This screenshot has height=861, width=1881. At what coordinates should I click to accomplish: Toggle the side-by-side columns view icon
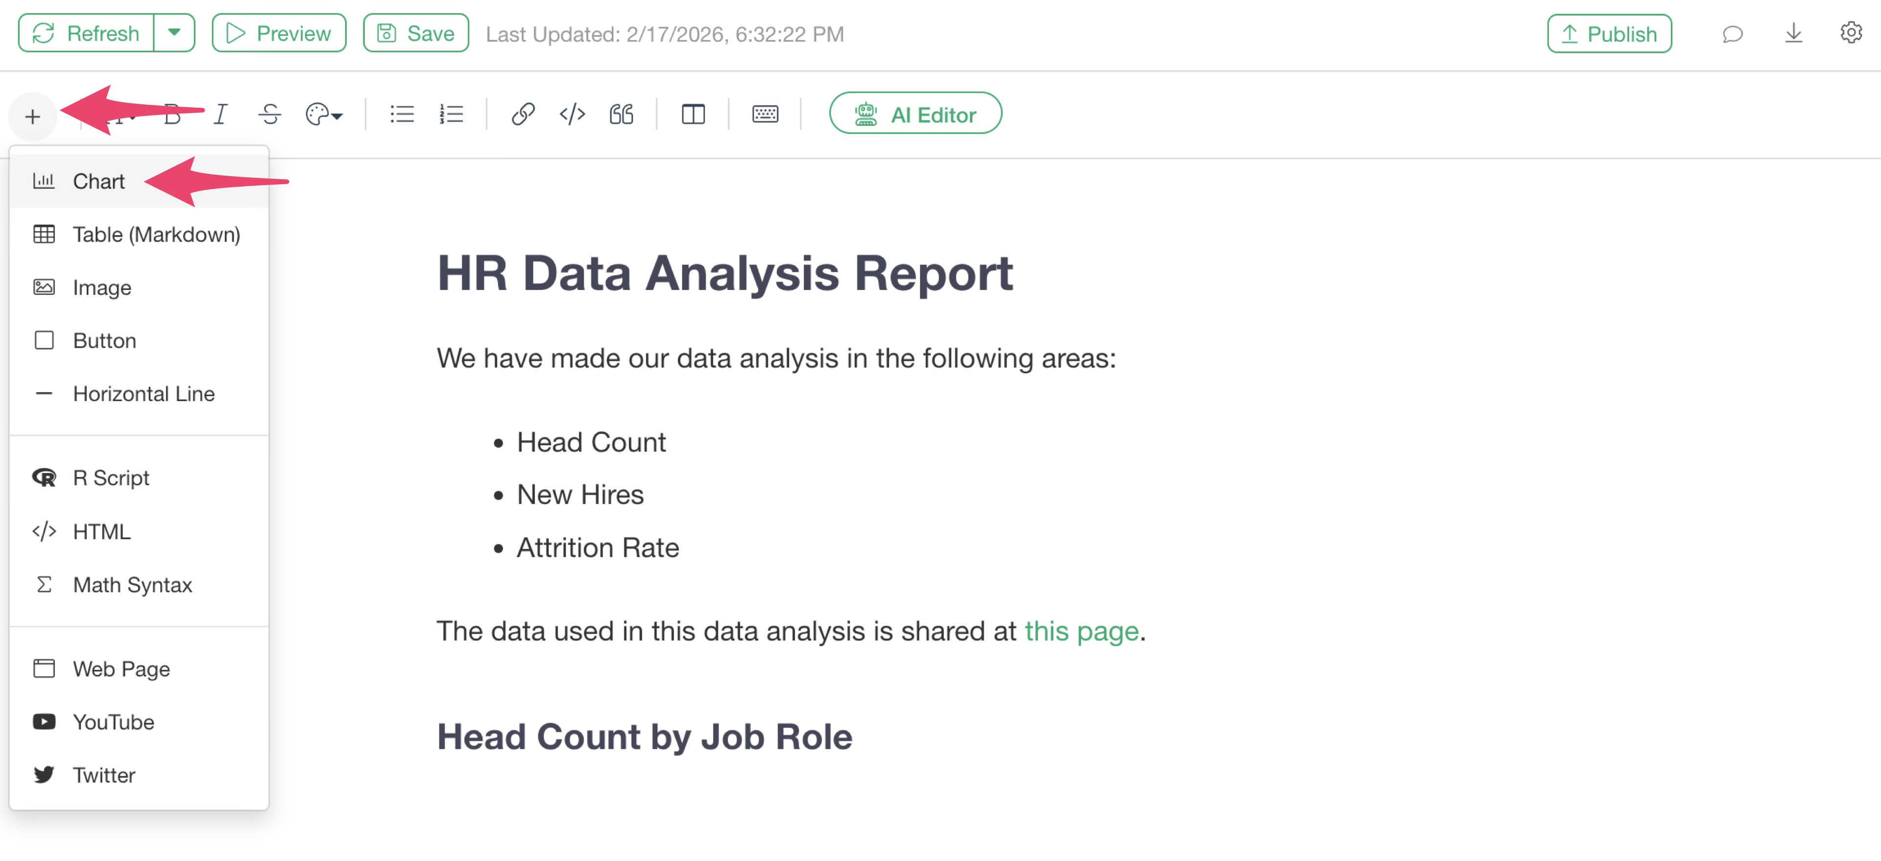pyautogui.click(x=692, y=115)
